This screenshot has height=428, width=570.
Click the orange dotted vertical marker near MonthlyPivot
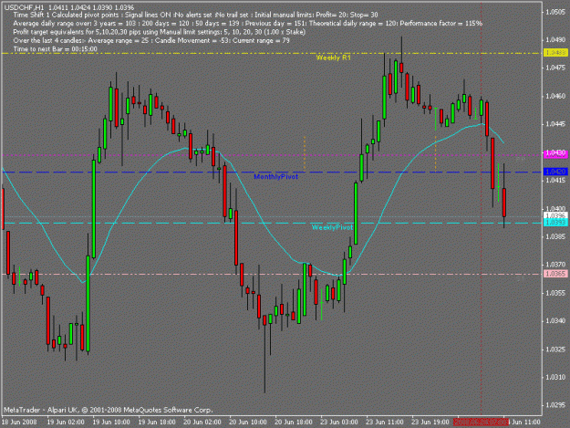pos(305,154)
